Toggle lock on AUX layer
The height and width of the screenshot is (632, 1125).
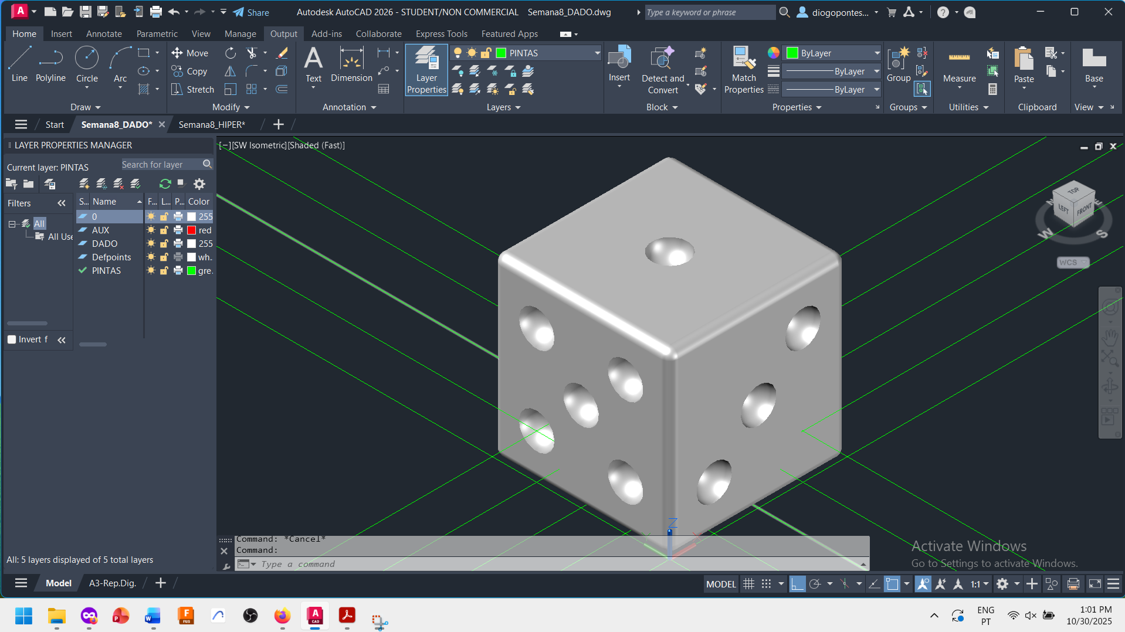(164, 230)
